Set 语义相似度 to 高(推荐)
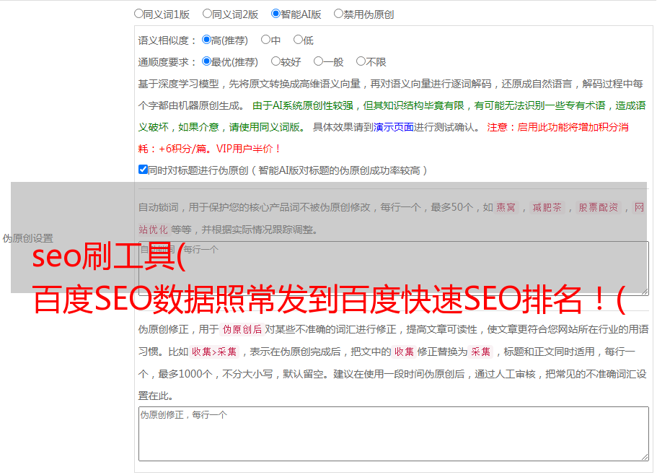This screenshot has height=475, width=657. (x=206, y=40)
